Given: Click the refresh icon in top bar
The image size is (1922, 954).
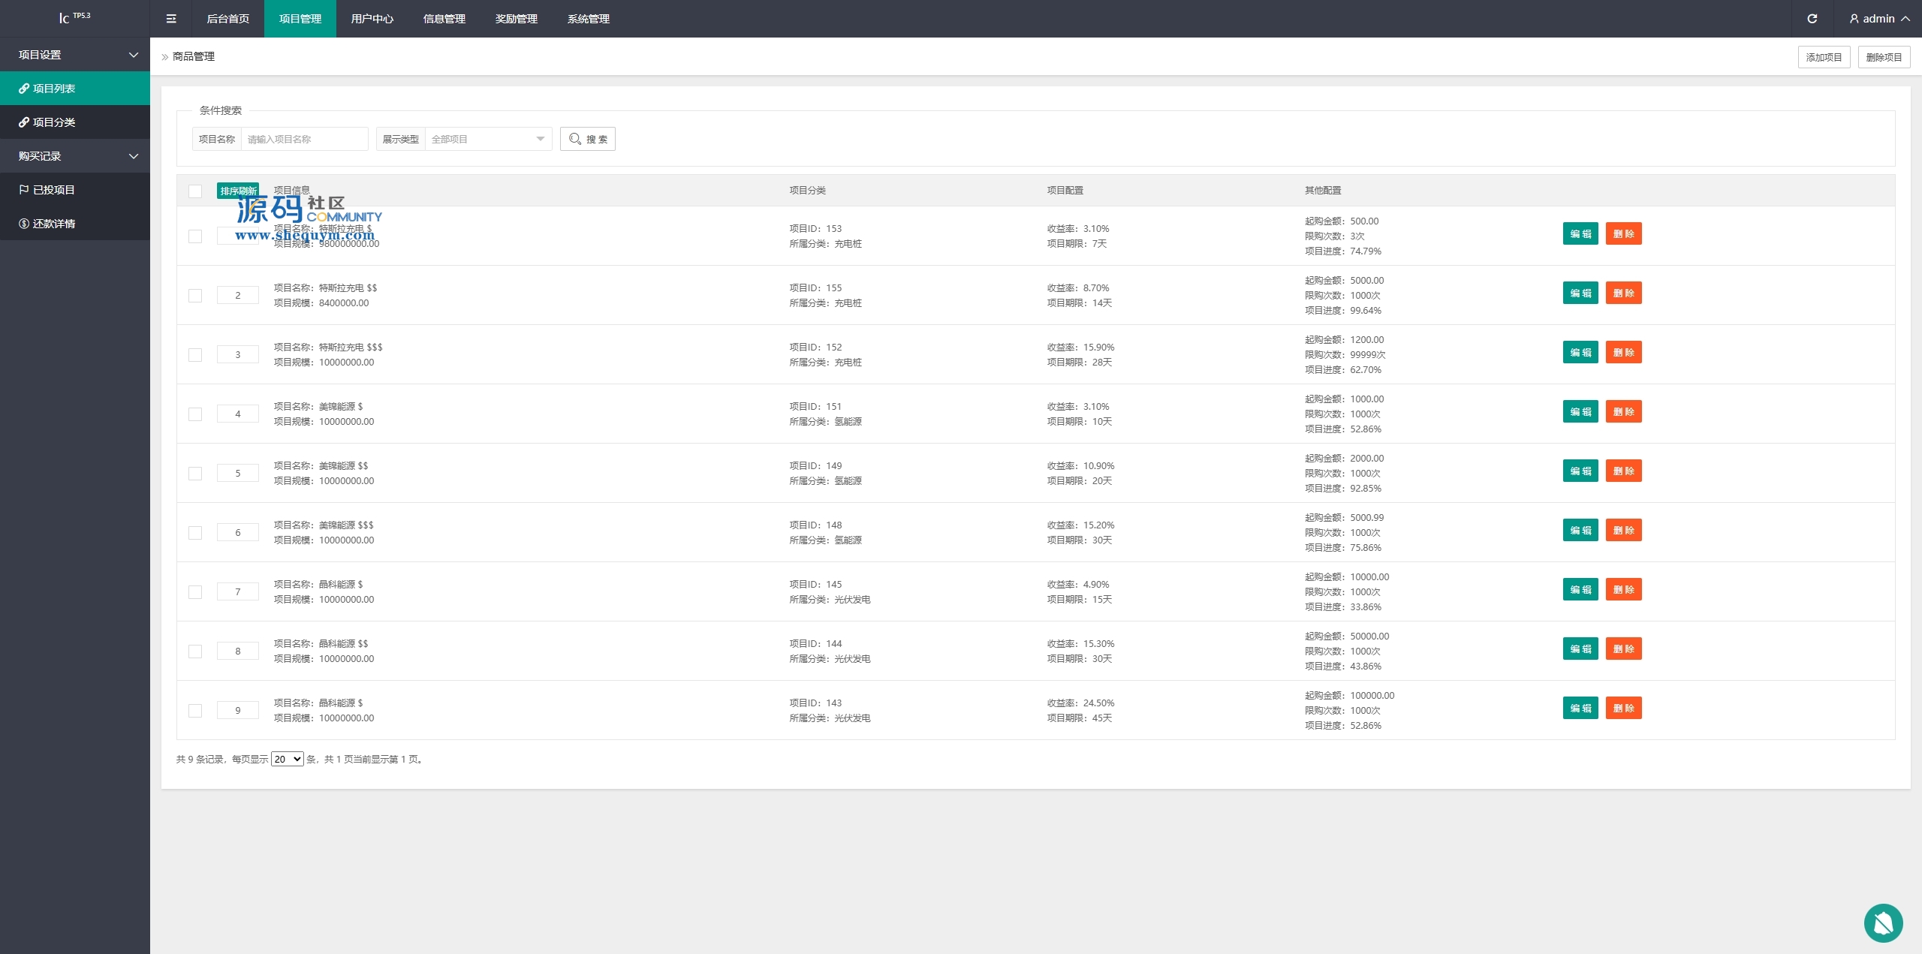Looking at the screenshot, I should [x=1812, y=19].
